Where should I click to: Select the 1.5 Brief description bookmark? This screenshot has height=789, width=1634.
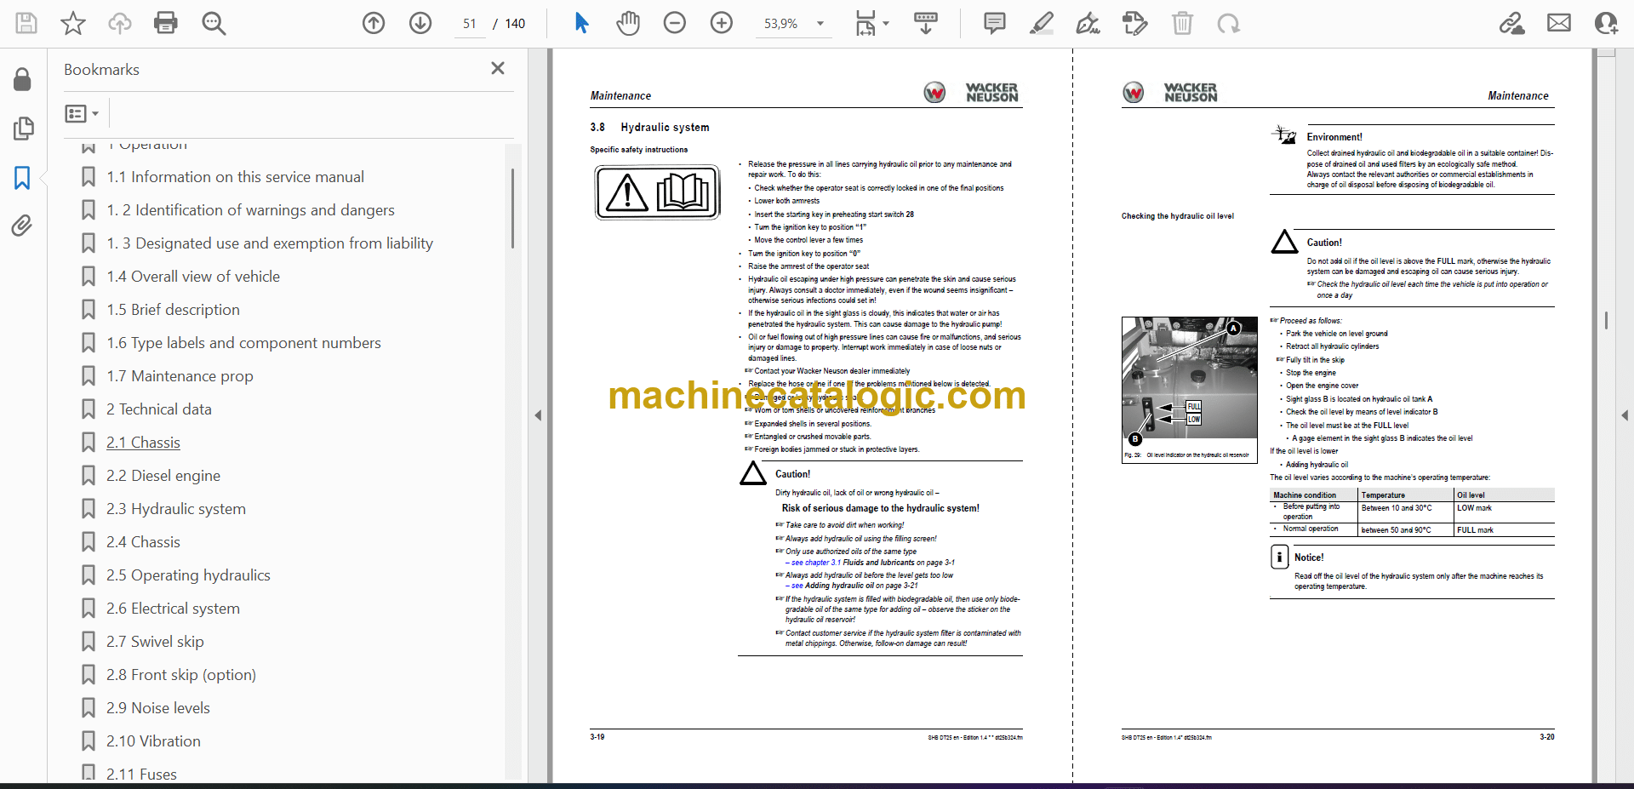[x=173, y=310]
